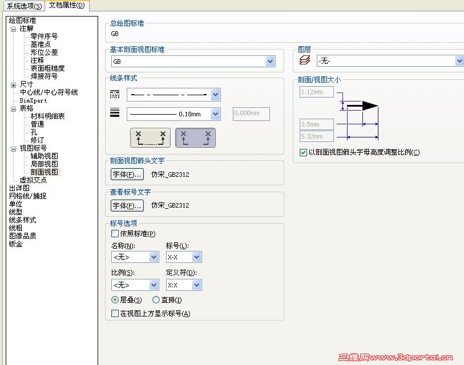Choose section line style with connecting line
The image size is (464, 365).
(x=150, y=138)
